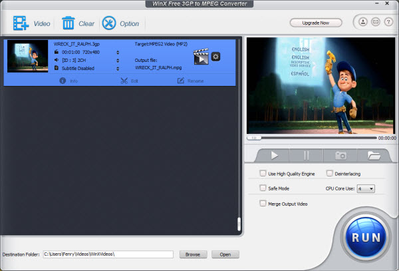Click the Open destination folder button
Image resolution: width=399 pixels, height=271 pixels.
[x=225, y=254]
